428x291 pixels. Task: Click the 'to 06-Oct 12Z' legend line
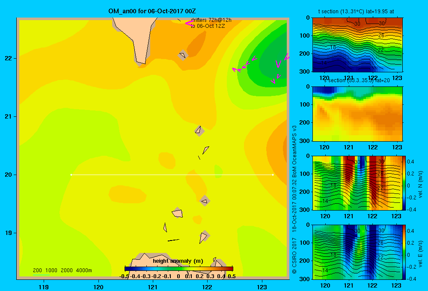[208, 26]
